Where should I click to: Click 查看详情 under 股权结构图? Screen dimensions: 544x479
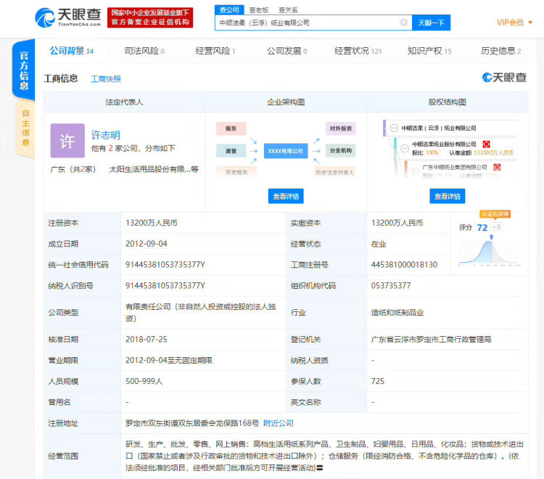click(448, 196)
